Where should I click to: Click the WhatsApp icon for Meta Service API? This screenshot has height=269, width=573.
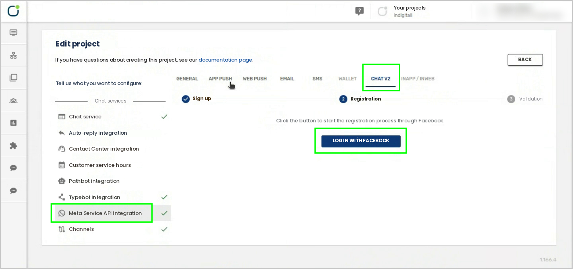pos(62,213)
